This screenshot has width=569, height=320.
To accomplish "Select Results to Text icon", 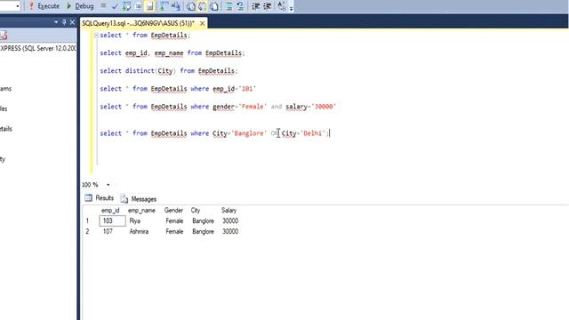I will [x=190, y=6].
